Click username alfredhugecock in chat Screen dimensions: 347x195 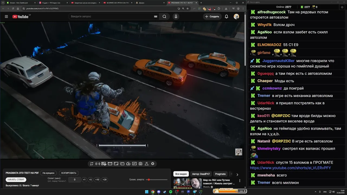click(x=272, y=12)
